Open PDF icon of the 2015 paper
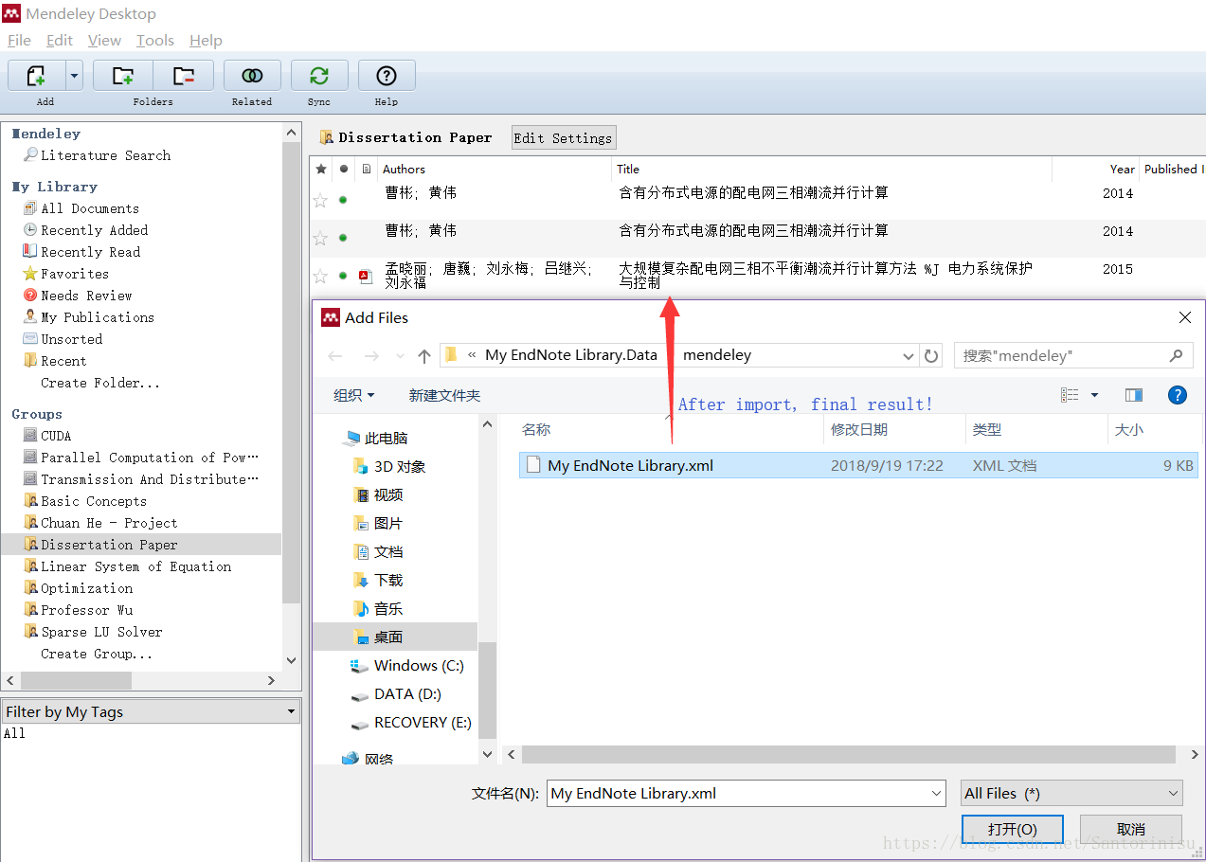This screenshot has height=862, width=1206. coord(366,276)
